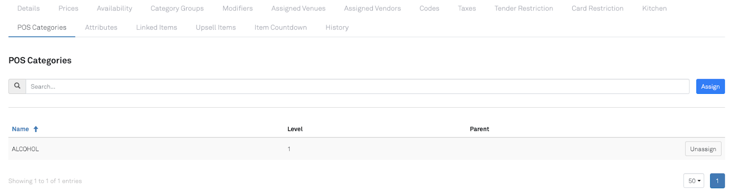
Task: Click the blue Assign button
Action: 710,87
